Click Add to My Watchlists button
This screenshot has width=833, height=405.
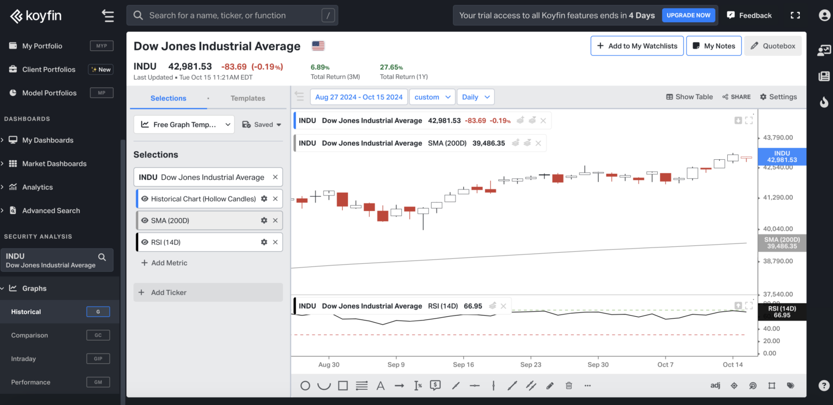pos(637,46)
